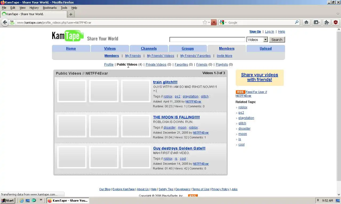Screen dimensions: 341x204
Task: Click first thumbnail of Golden Gate video
Action: click(x=72, y=157)
